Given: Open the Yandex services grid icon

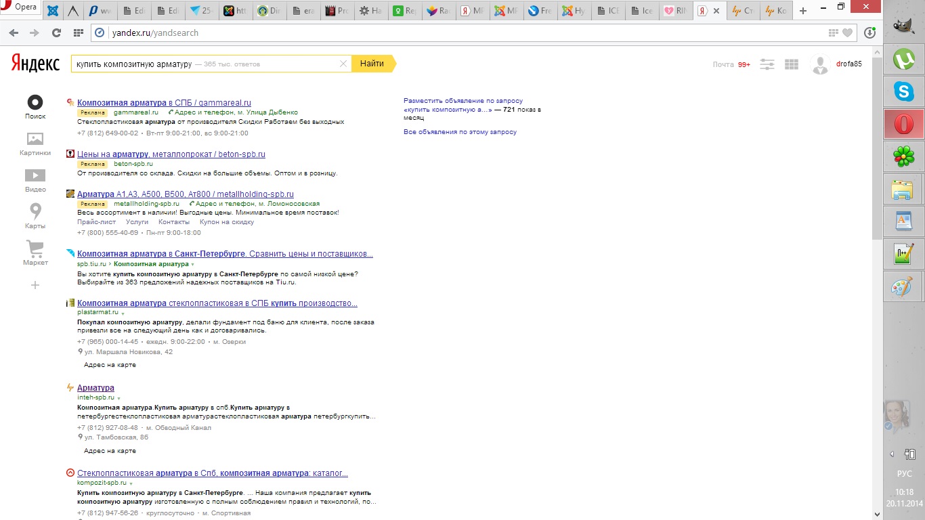Looking at the screenshot, I should 791,64.
